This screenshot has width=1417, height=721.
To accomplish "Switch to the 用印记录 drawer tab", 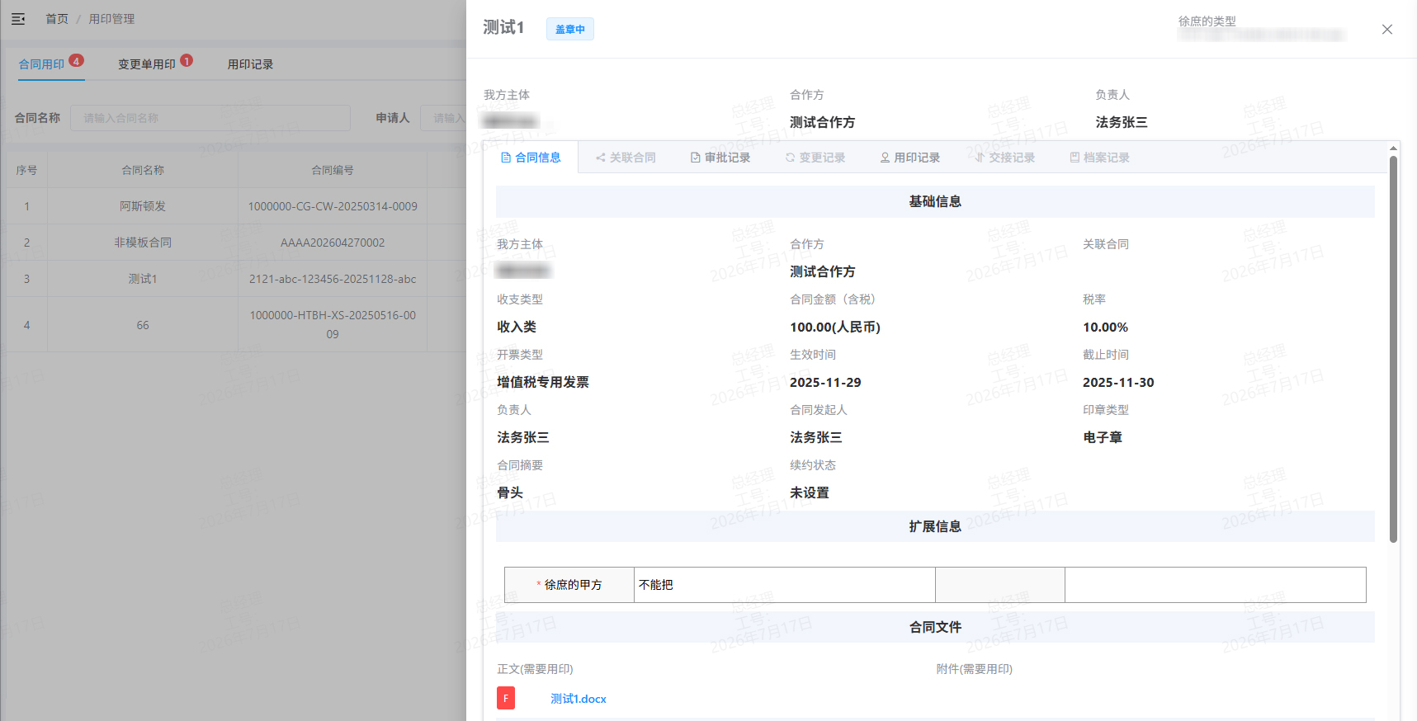I will point(909,158).
